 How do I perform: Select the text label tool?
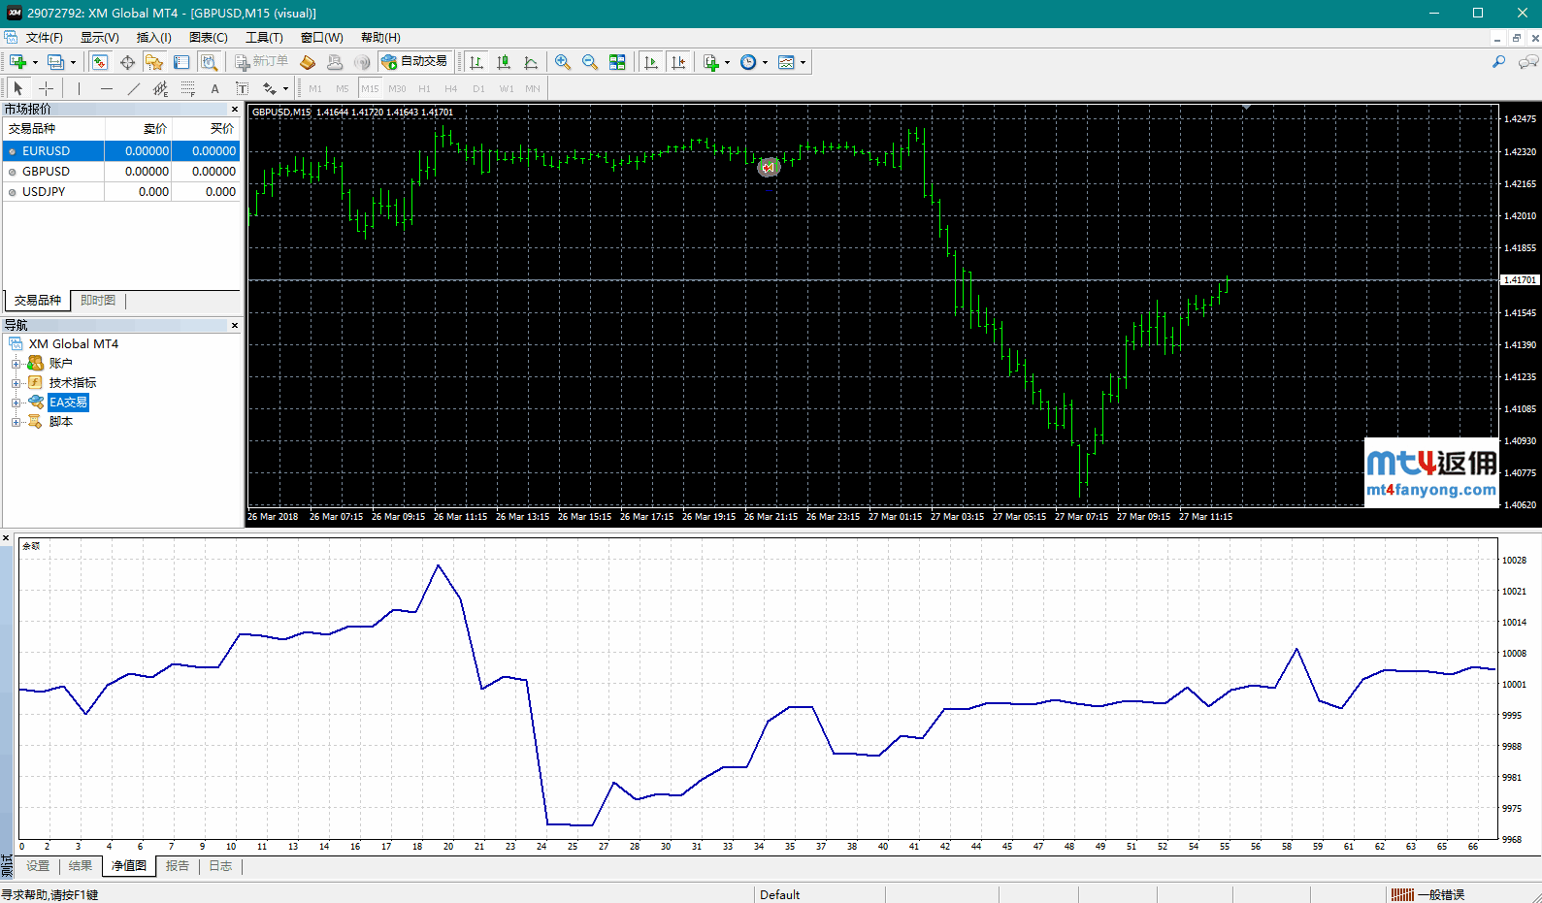[214, 88]
